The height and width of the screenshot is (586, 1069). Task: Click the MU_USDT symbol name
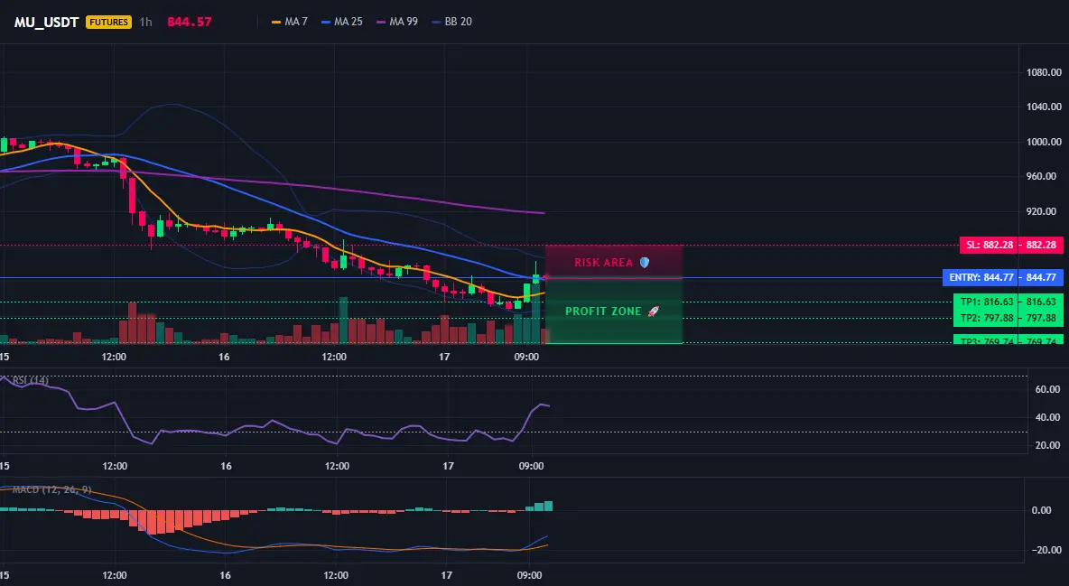pyautogui.click(x=46, y=22)
